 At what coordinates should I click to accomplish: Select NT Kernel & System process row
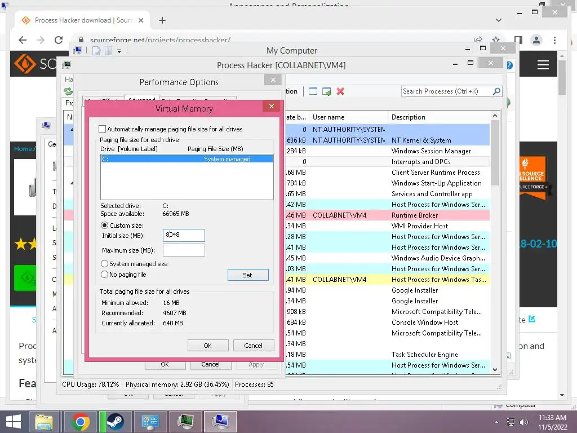click(x=387, y=140)
